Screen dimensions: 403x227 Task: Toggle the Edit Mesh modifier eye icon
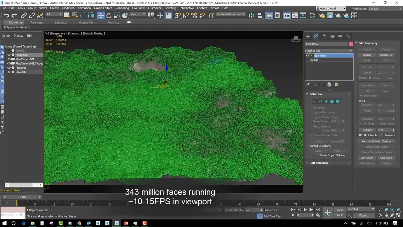click(x=308, y=55)
